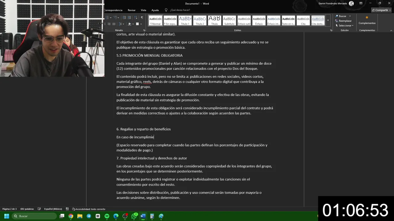Click 692 palabras word count
Viewport: 394px width, 221px height.
27,209
